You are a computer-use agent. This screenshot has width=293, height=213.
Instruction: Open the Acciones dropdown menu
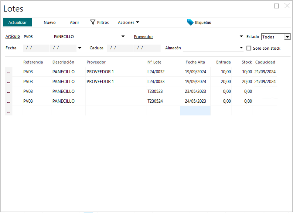point(128,22)
